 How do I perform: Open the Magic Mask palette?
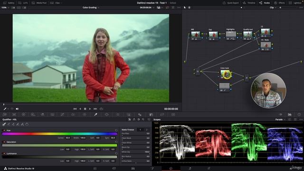point(129,114)
